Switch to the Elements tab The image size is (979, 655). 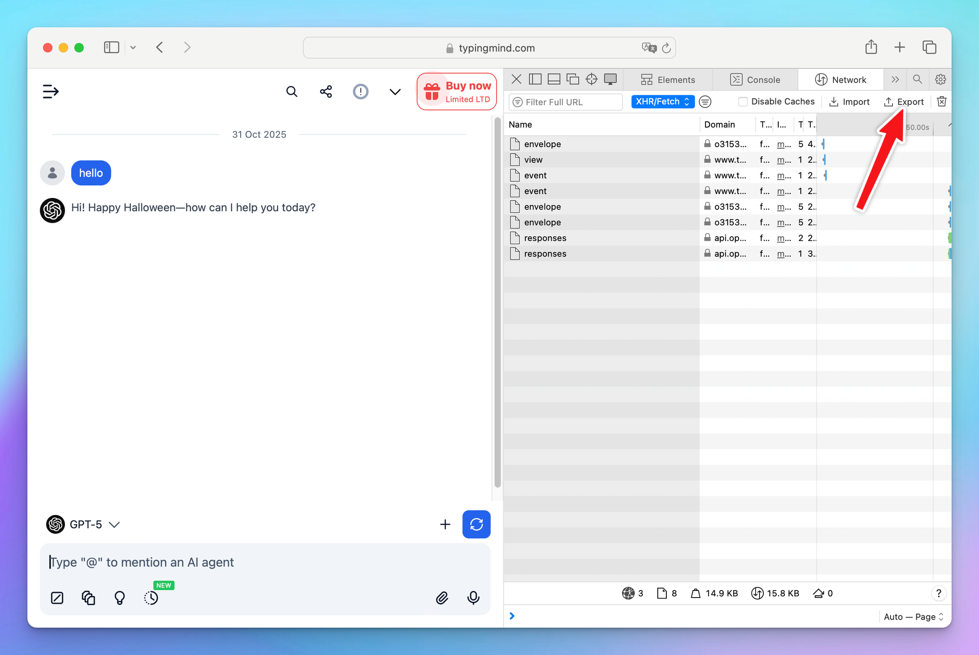click(x=668, y=80)
